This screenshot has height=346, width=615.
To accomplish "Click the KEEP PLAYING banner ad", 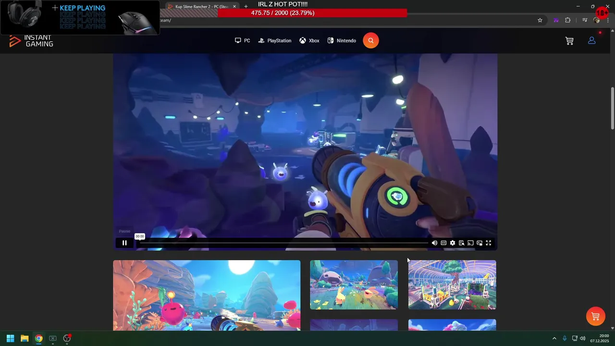I will coord(80,17).
